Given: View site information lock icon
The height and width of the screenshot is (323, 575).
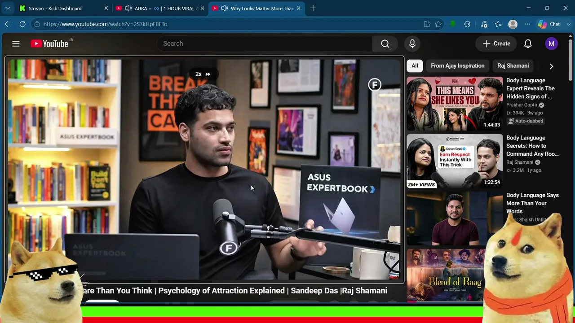Looking at the screenshot, I should 37,24.
